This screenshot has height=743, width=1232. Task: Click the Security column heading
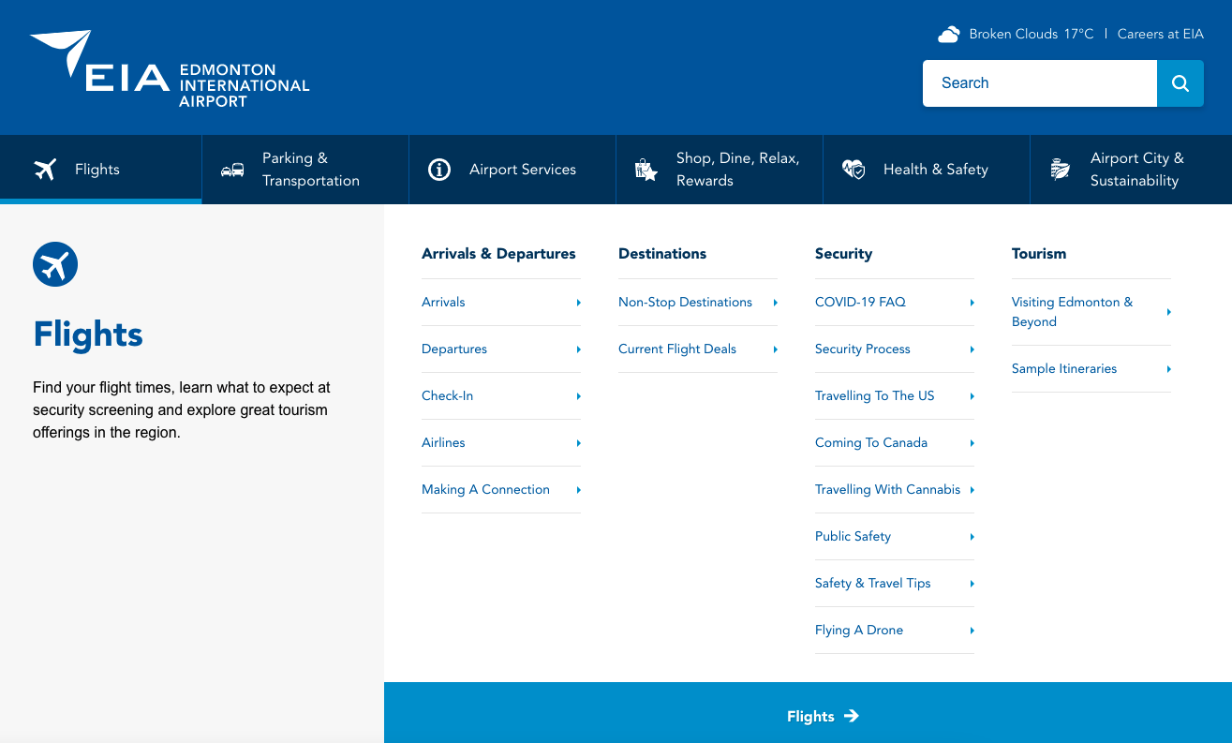[x=843, y=254]
